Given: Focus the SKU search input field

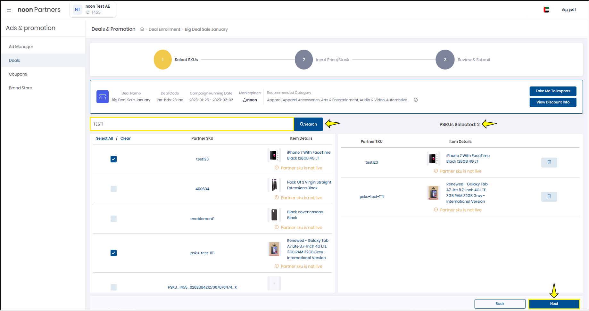Looking at the screenshot, I should click(x=192, y=124).
